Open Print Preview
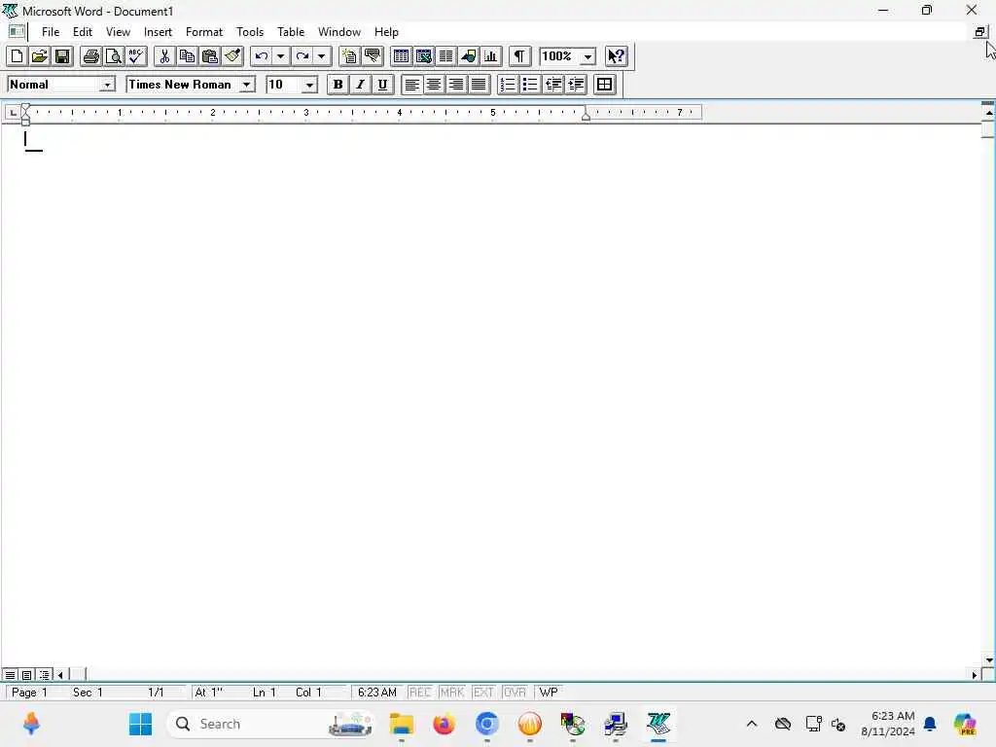 (x=114, y=56)
